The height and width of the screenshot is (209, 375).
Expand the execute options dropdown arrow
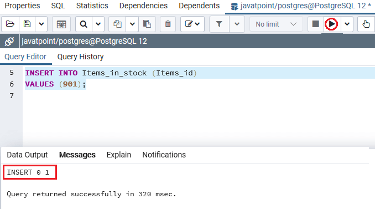(x=347, y=24)
